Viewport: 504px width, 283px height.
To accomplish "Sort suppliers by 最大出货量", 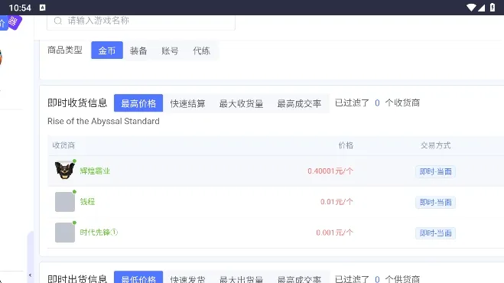I will coord(241,279).
